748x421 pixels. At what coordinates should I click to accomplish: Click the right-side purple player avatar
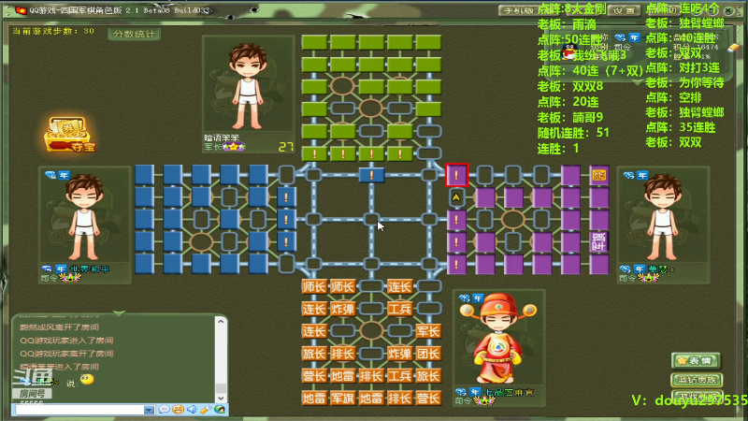[663, 217]
